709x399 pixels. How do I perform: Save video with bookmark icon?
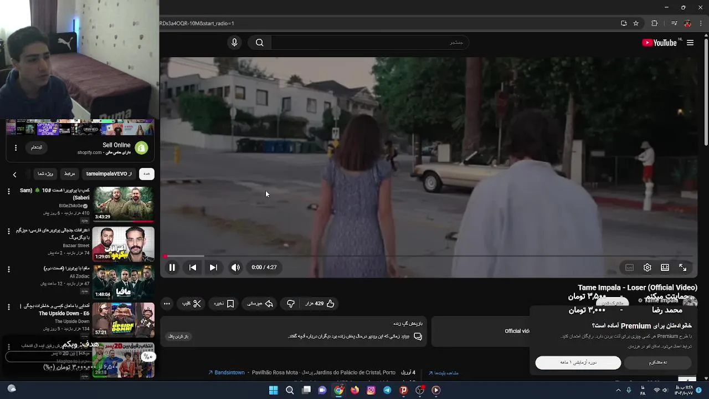point(224,304)
